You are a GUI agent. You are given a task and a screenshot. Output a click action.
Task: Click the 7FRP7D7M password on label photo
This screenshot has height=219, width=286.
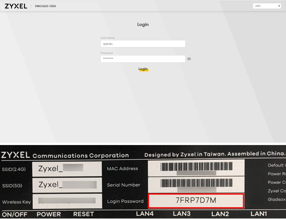(196, 200)
